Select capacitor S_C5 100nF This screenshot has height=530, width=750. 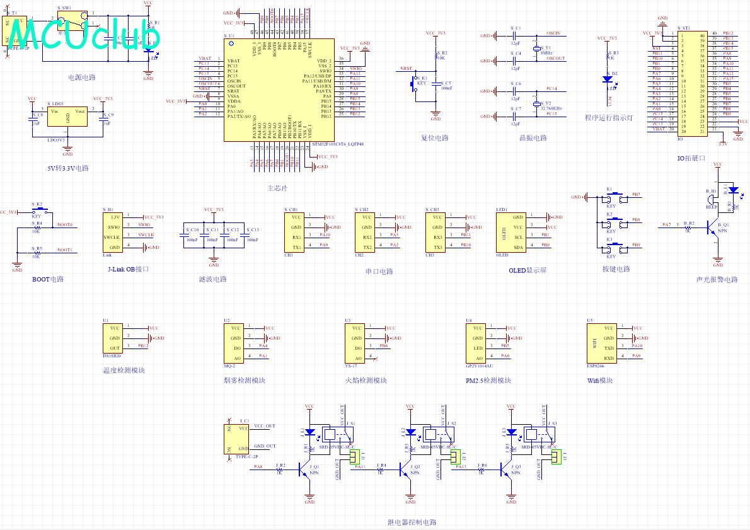tap(436, 84)
